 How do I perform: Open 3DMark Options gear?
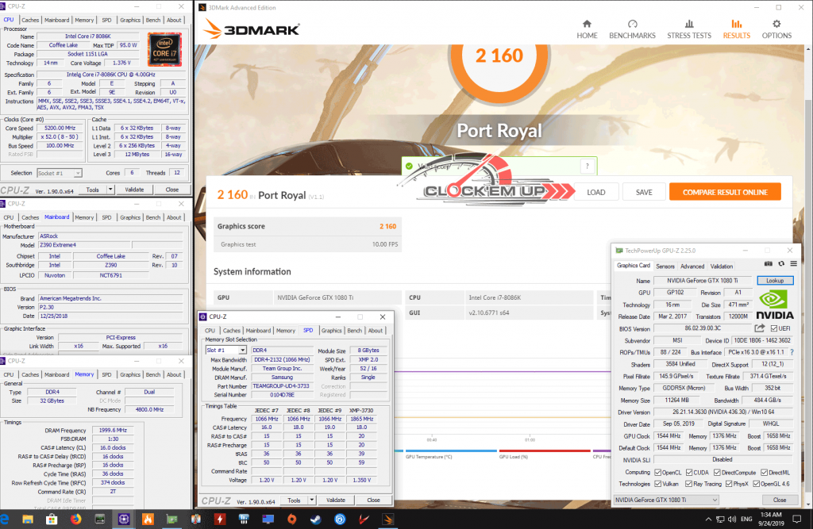pyautogui.click(x=776, y=29)
